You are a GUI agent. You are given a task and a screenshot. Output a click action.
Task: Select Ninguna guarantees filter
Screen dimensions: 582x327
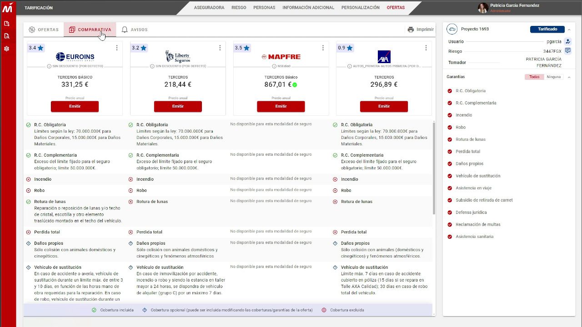[x=553, y=77]
